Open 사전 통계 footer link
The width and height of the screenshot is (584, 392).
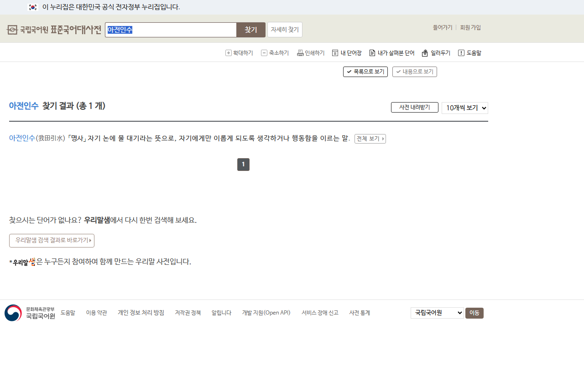[360, 313]
